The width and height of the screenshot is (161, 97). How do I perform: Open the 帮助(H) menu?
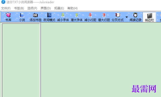point(72,8)
